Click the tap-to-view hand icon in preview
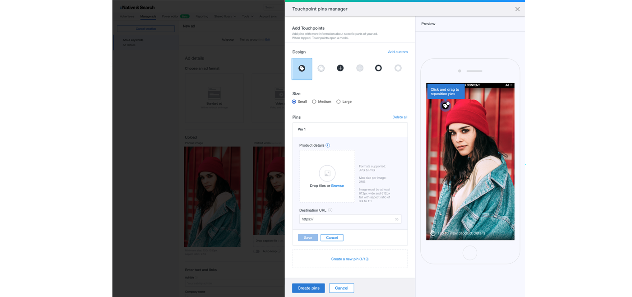This screenshot has width=632, height=297. 432,233
